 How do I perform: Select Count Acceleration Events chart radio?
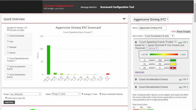pos(8,66)
